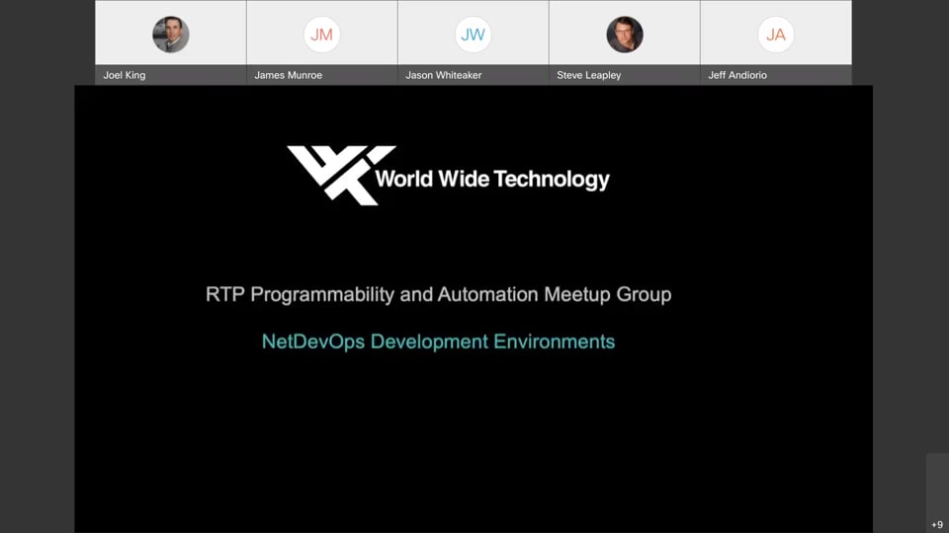Image resolution: width=949 pixels, height=533 pixels.
Task: Click the Joel King name label
Action: 125,75
